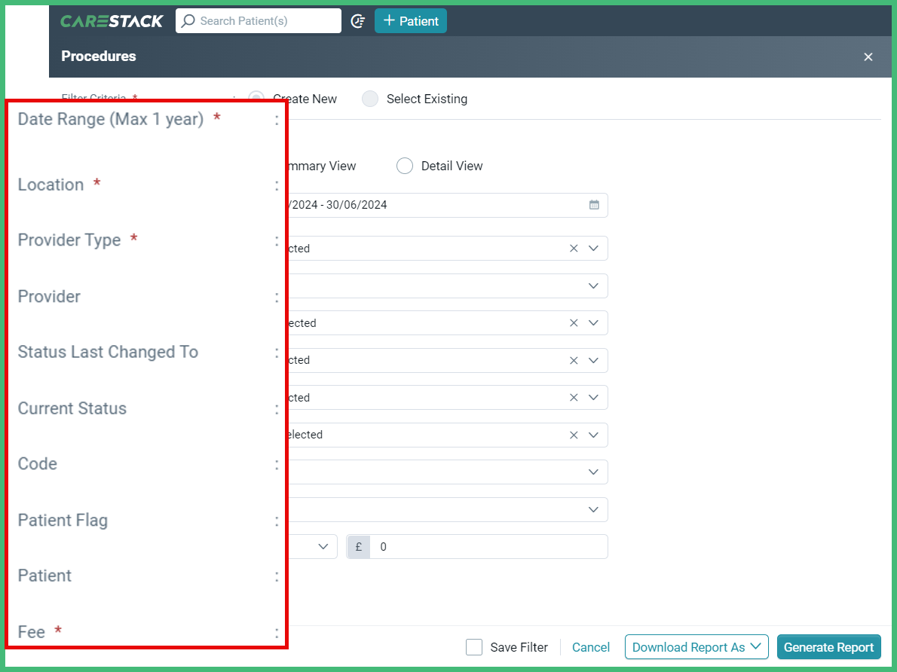Viewport: 897px width, 672px height.
Task: Open the calendar icon for the date range
Action: 594,205
